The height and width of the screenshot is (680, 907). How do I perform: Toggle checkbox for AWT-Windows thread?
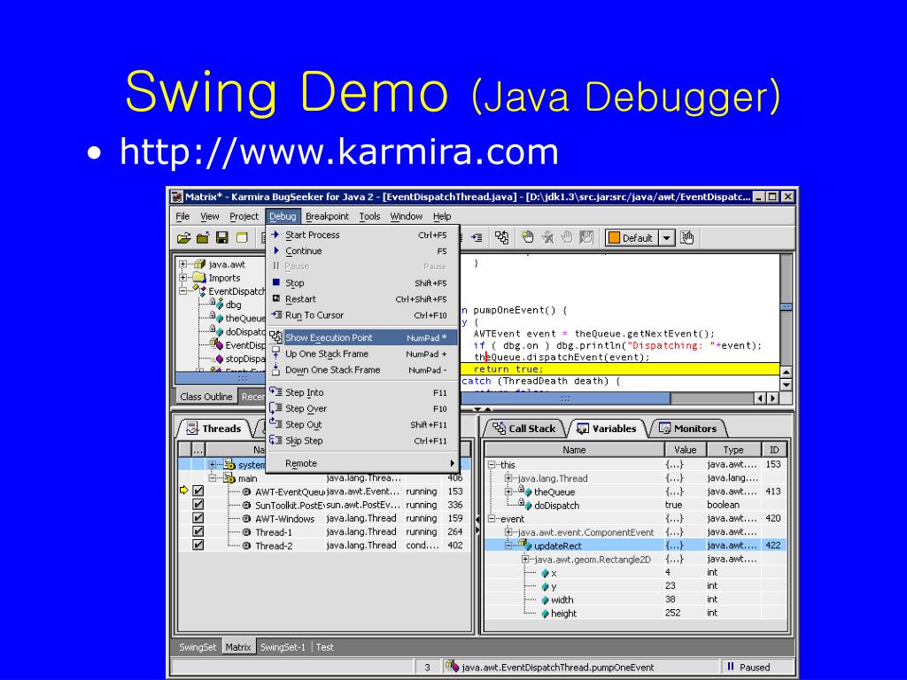198,518
